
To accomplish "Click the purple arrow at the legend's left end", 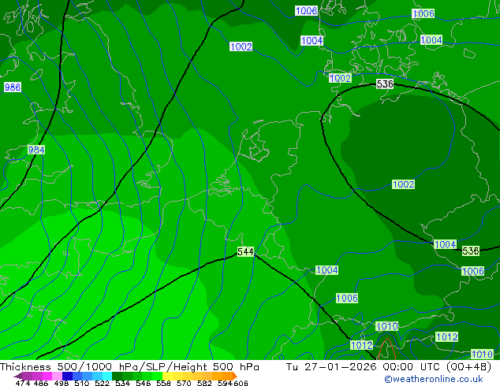I will [18, 376].
